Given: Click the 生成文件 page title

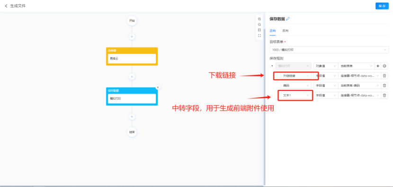Looking at the screenshot, I should (x=18, y=6).
